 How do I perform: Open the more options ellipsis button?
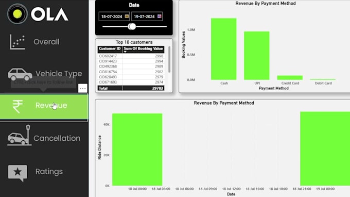click(82, 88)
